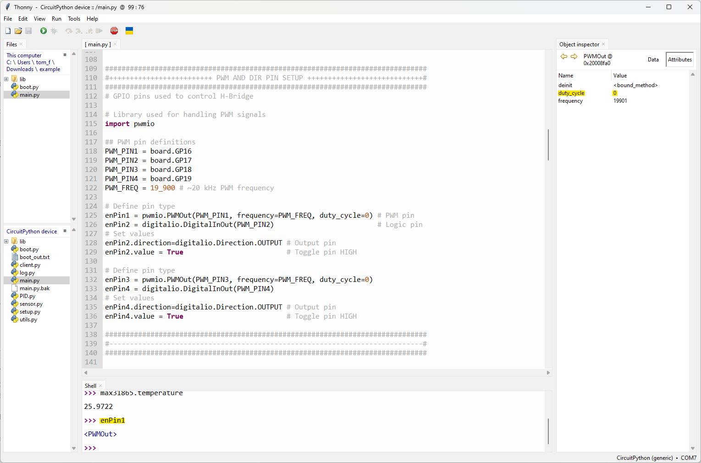Navigate to tom_f path link
Image resolution: width=701 pixels, height=463 pixels.
click(43, 62)
